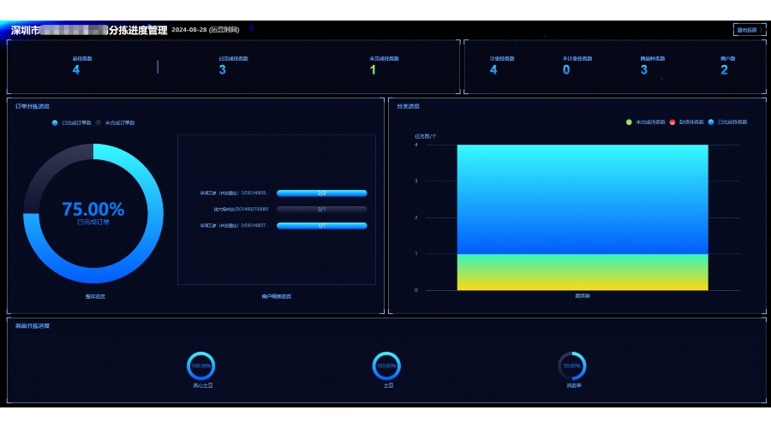771x428 pixels.
Task: Click the yellow-green lower bar section
Action: tap(583, 272)
